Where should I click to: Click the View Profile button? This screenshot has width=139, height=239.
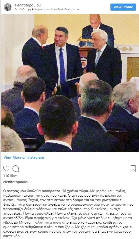[x=123, y=7]
